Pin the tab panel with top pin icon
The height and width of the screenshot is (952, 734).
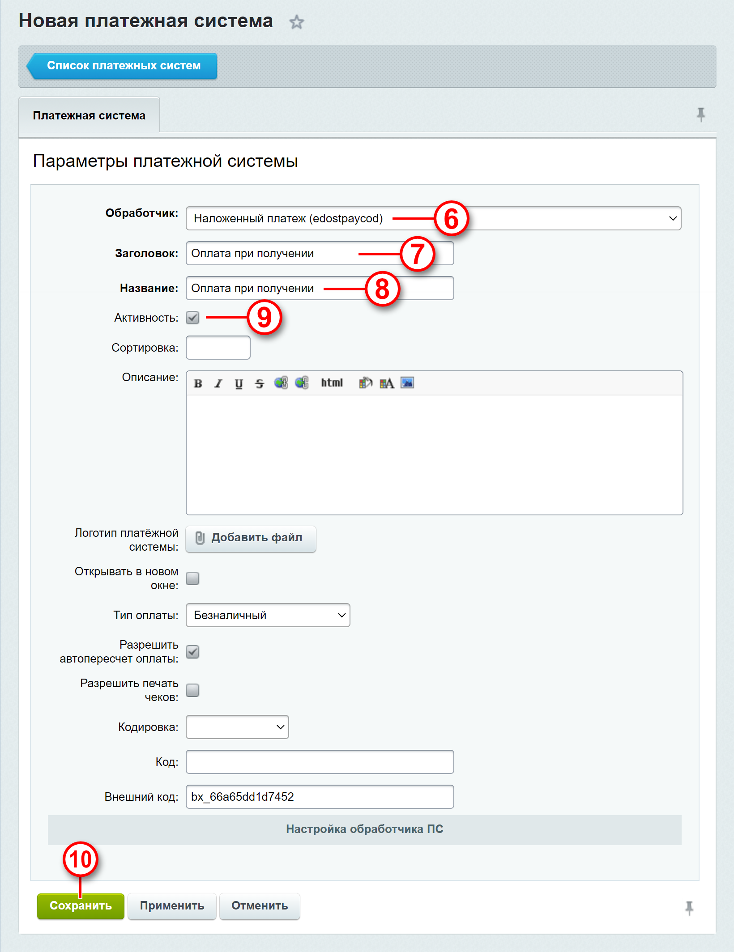pos(701,115)
